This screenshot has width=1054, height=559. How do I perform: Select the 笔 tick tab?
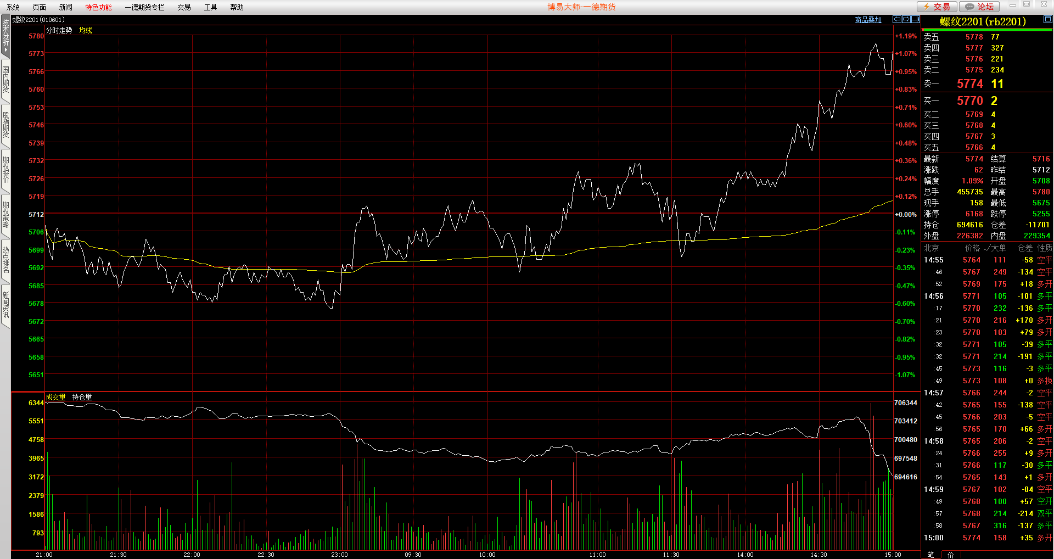click(930, 555)
